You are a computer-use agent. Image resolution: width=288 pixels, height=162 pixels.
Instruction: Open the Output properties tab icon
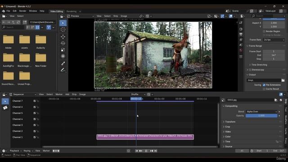click(x=241, y=34)
